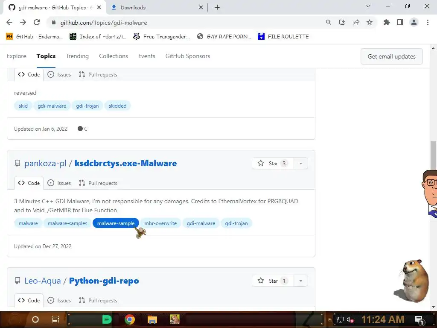This screenshot has width=437, height=328.
Task: Click the muted volume icon in system tray
Action: (x=350, y=319)
